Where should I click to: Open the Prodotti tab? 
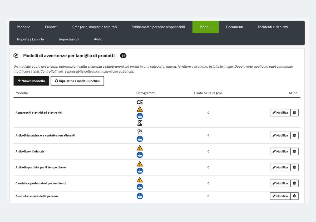point(51,27)
